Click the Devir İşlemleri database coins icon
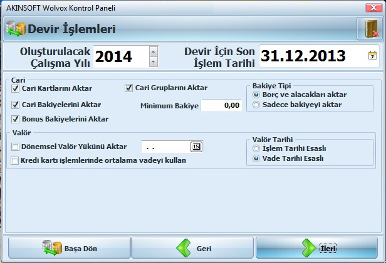 point(16,29)
